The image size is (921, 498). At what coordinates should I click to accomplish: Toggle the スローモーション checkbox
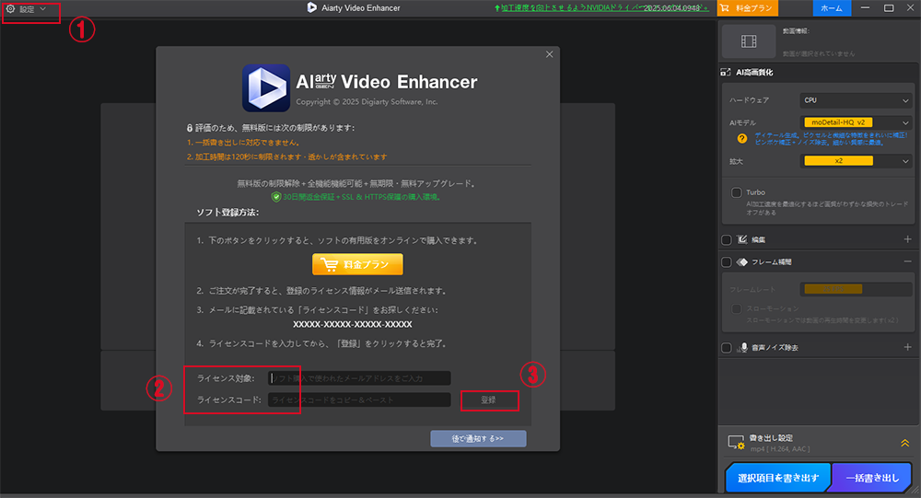(x=737, y=308)
